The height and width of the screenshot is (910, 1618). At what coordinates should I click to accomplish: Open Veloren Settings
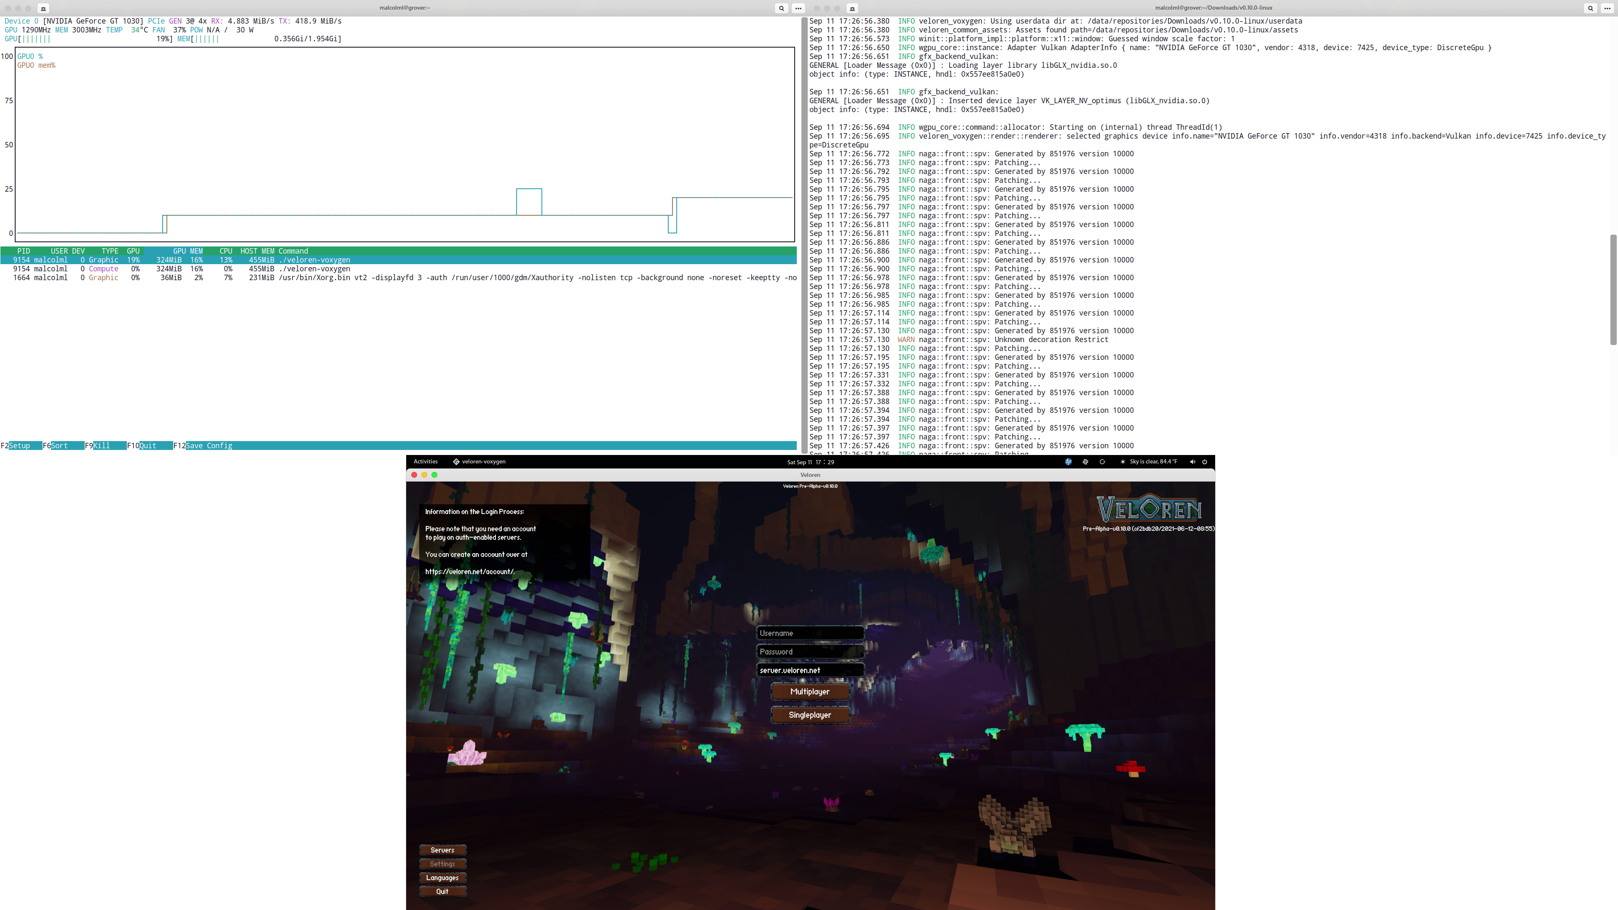click(x=442, y=864)
